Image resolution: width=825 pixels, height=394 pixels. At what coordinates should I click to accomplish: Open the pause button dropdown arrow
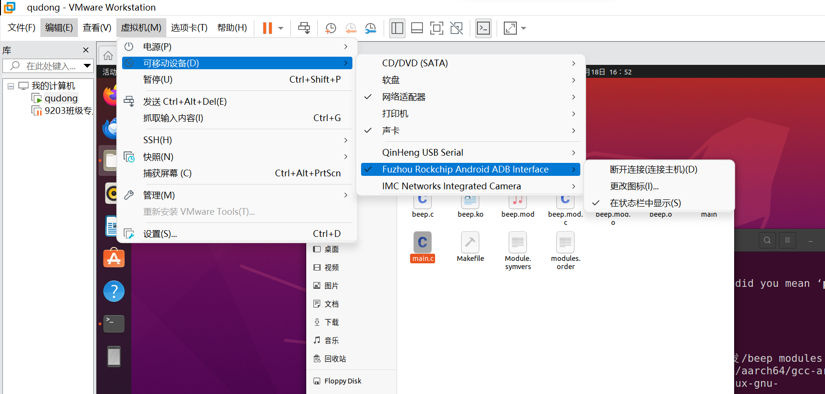(281, 28)
